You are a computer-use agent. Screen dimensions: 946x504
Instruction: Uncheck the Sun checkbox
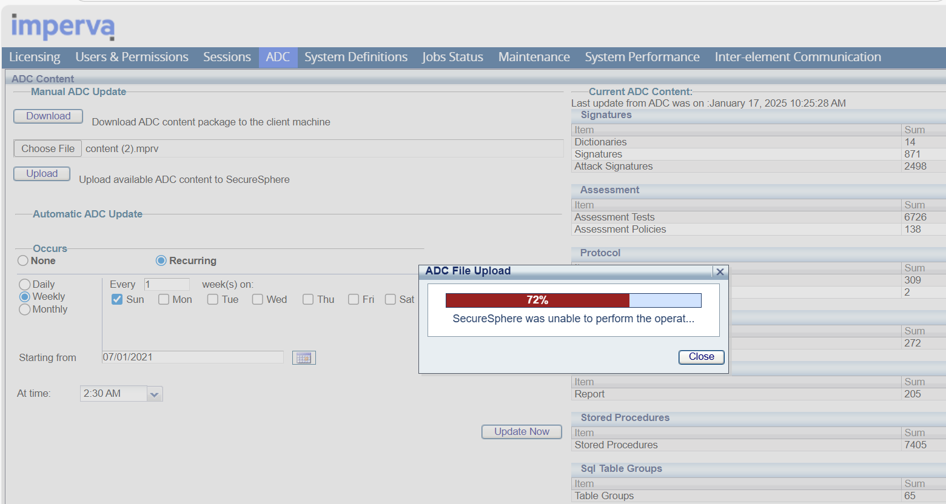[x=117, y=299]
